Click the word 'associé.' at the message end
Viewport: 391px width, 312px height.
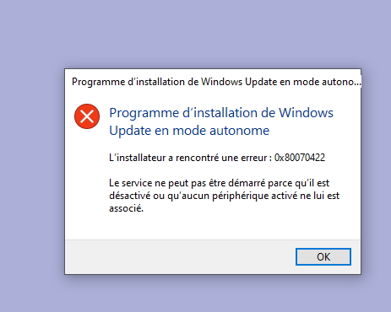[x=126, y=208]
